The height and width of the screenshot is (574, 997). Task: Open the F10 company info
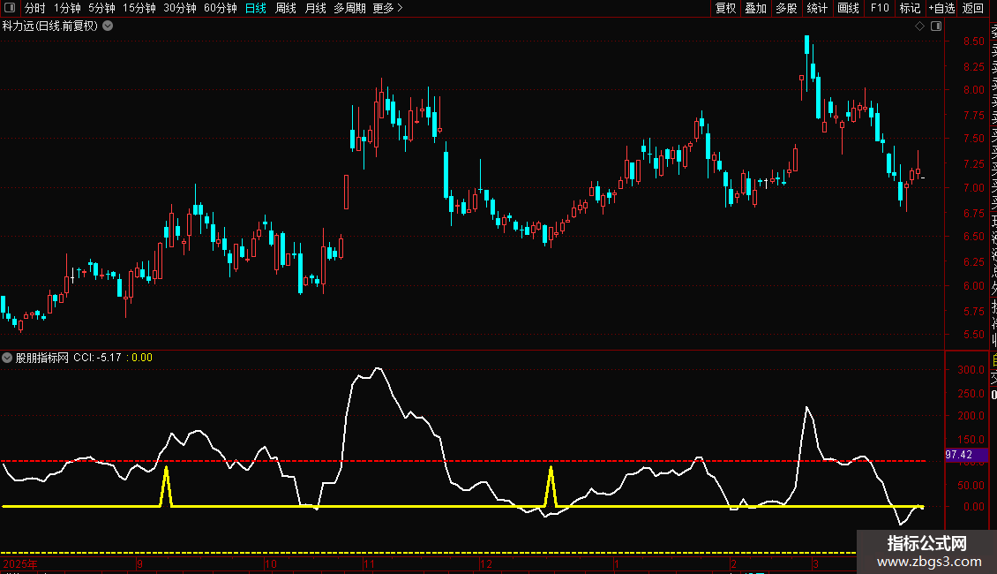click(x=880, y=8)
